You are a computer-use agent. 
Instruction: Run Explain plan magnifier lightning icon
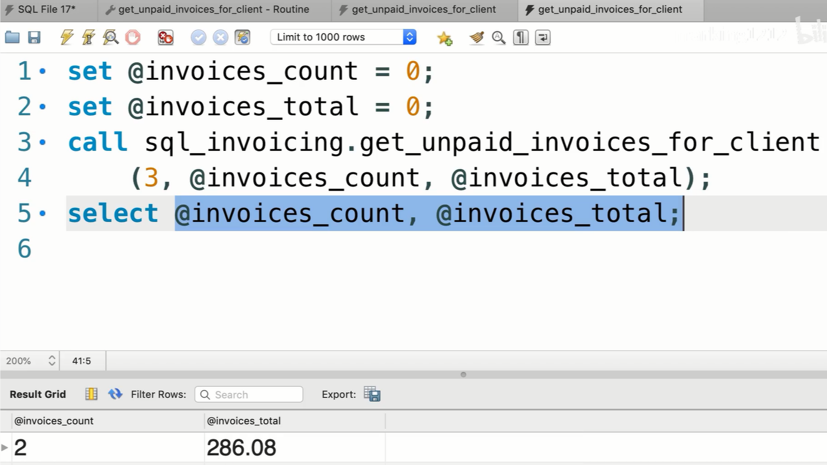coord(110,37)
